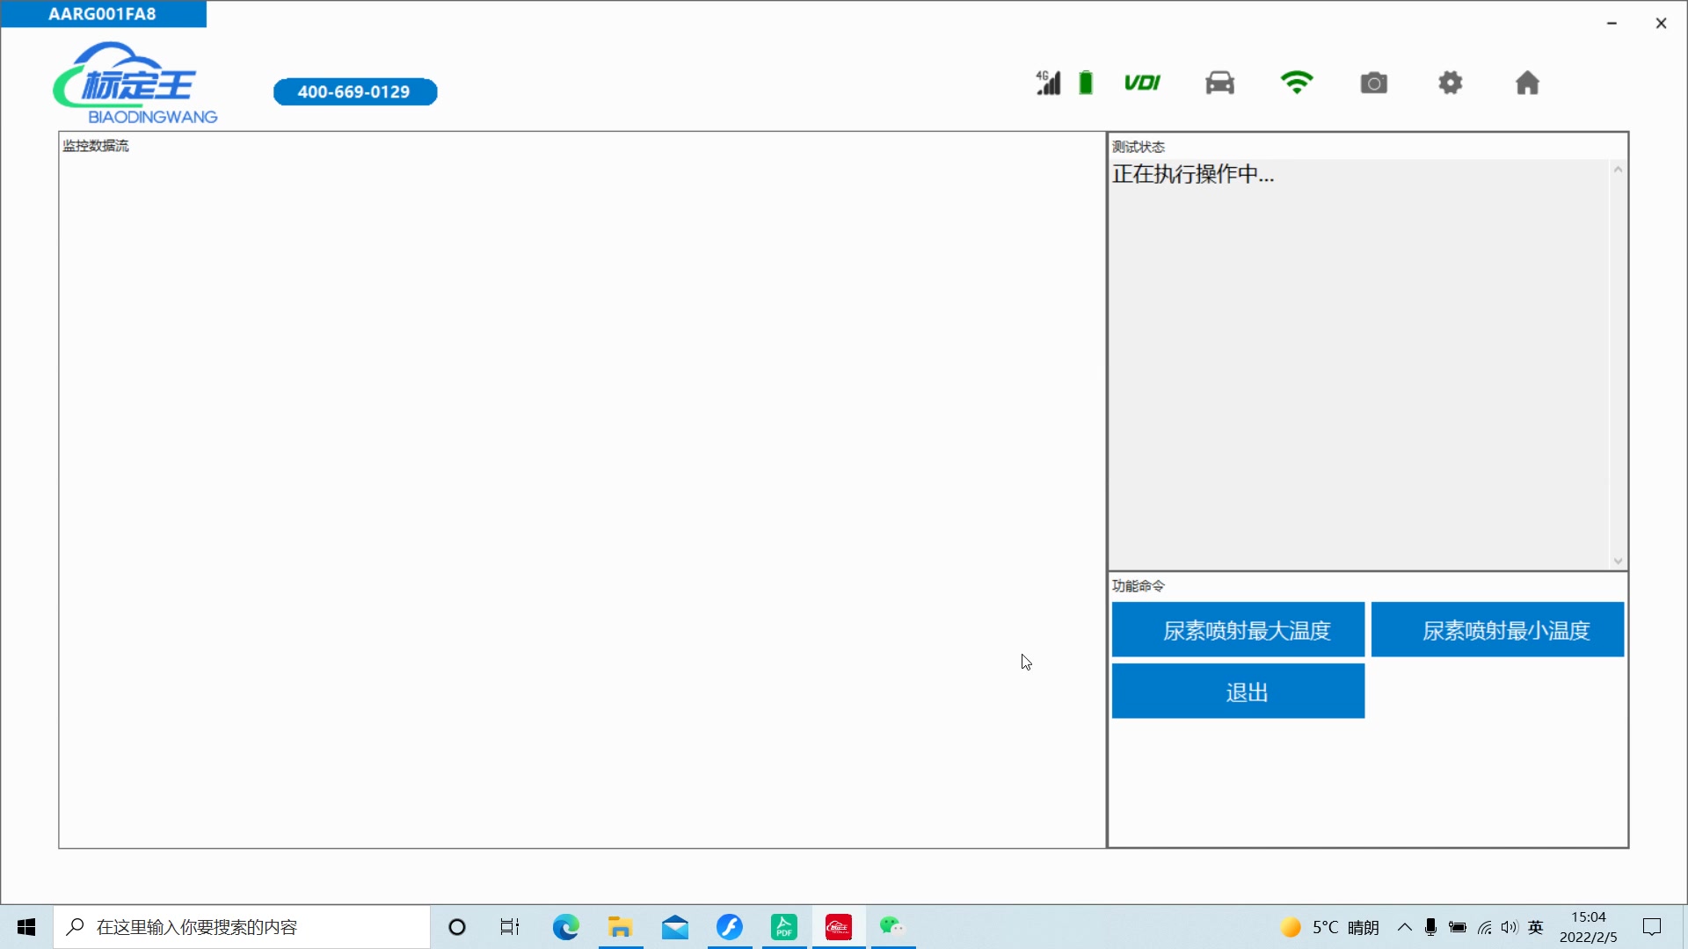Click the 正在执行操作中... status text
The width and height of the screenshot is (1688, 949).
pyautogui.click(x=1193, y=174)
